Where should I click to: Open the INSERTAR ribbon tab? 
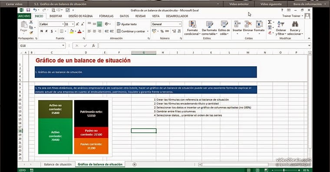56,16
